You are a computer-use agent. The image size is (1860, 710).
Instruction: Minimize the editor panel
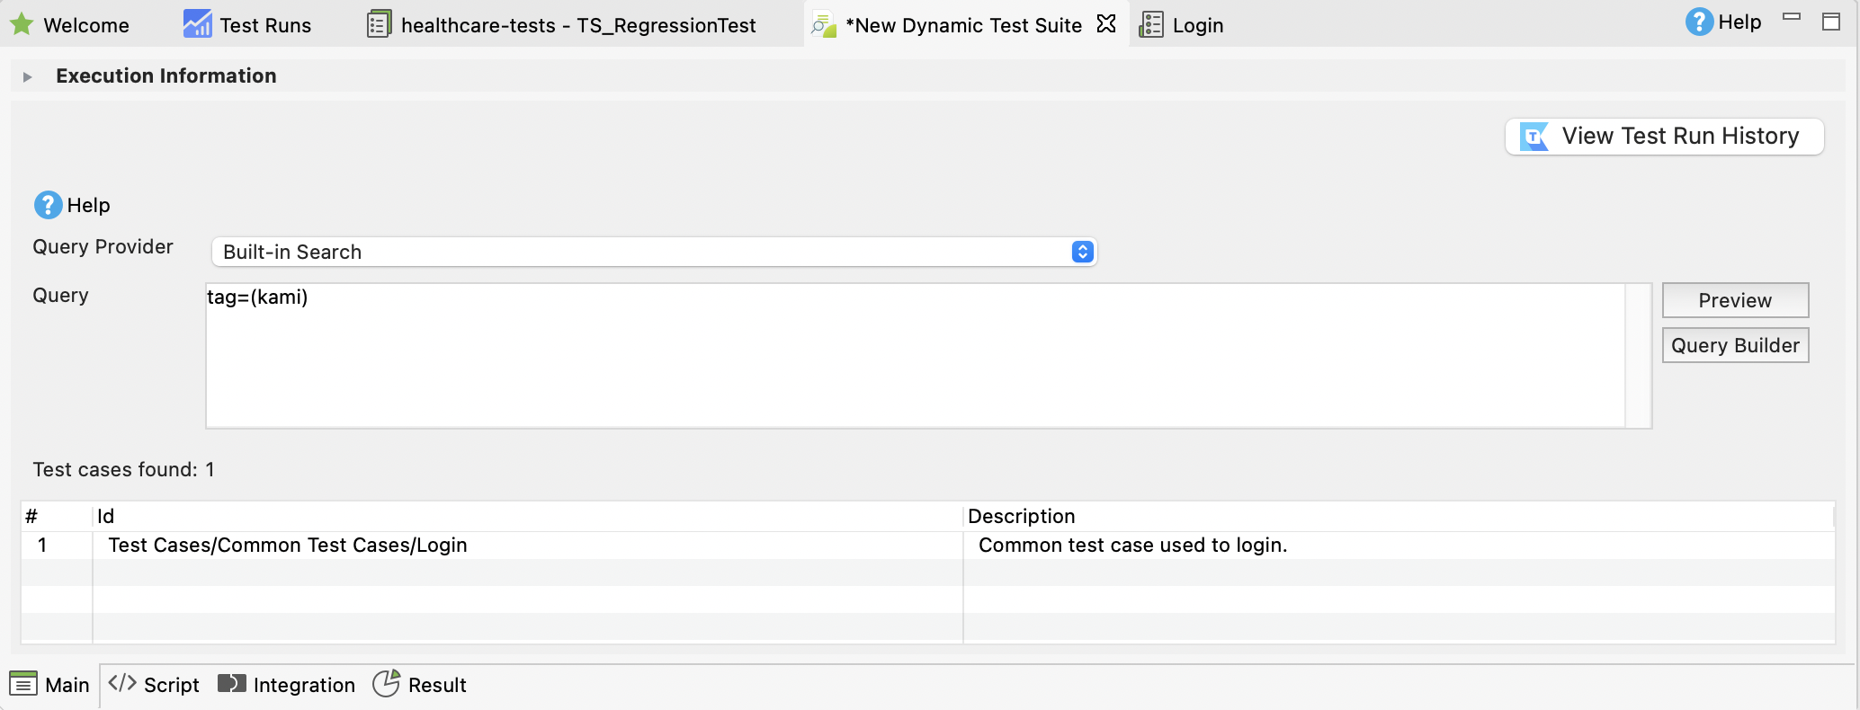(1792, 17)
